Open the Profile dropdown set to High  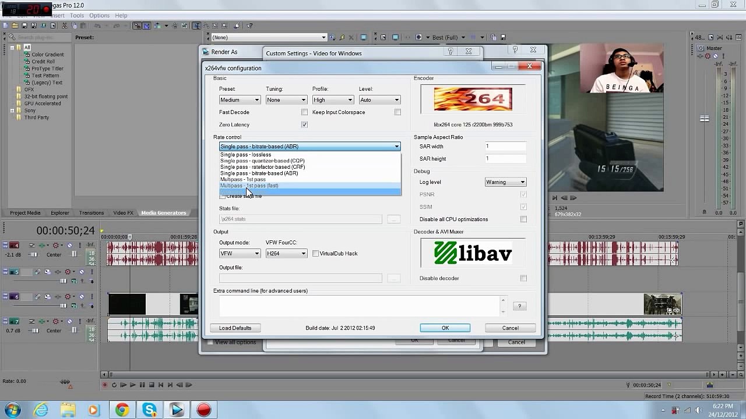[333, 100]
